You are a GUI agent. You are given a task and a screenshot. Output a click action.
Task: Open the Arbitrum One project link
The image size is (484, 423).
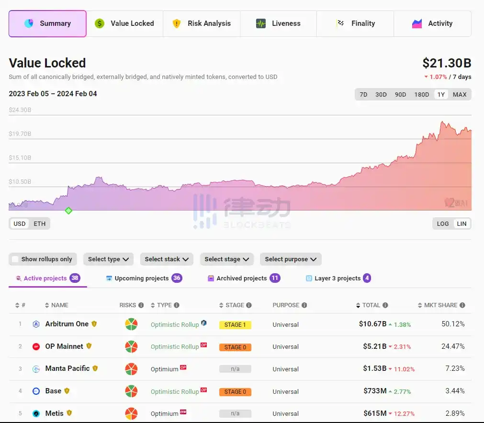tap(67, 324)
